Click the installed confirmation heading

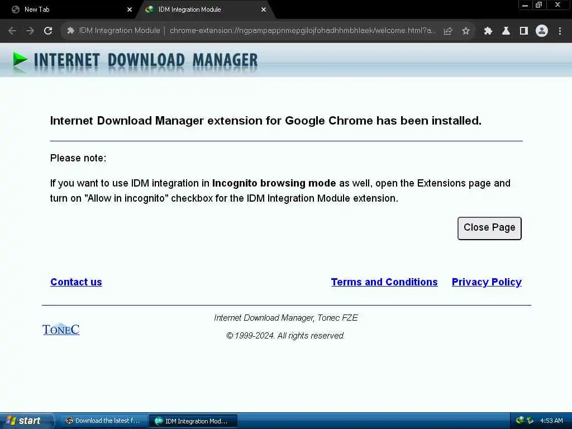(x=265, y=121)
